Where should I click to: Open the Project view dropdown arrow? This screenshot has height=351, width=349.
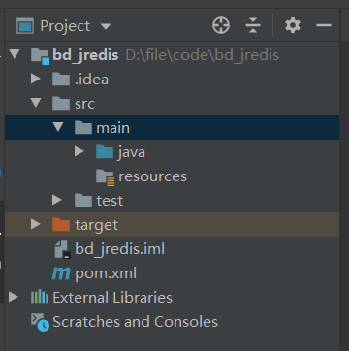pyautogui.click(x=106, y=26)
